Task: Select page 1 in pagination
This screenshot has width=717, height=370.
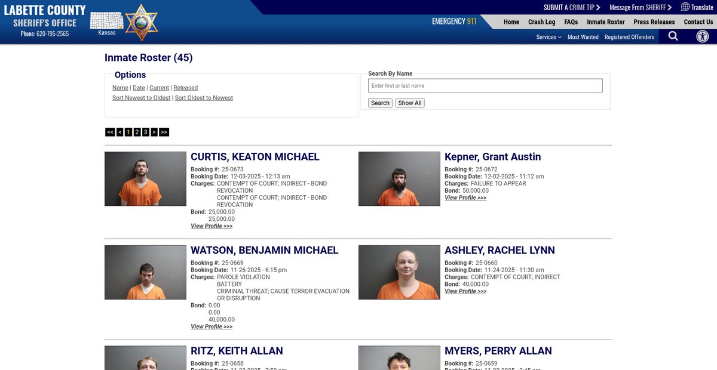Action: 128,132
